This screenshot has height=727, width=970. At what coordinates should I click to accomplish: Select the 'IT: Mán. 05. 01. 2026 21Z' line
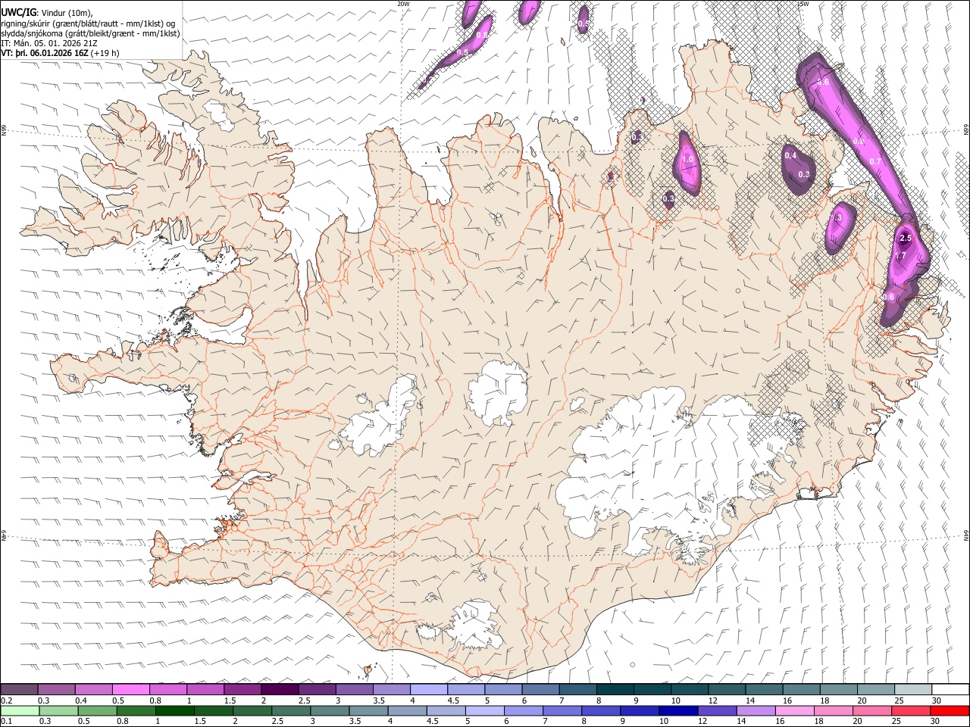tap(49, 43)
